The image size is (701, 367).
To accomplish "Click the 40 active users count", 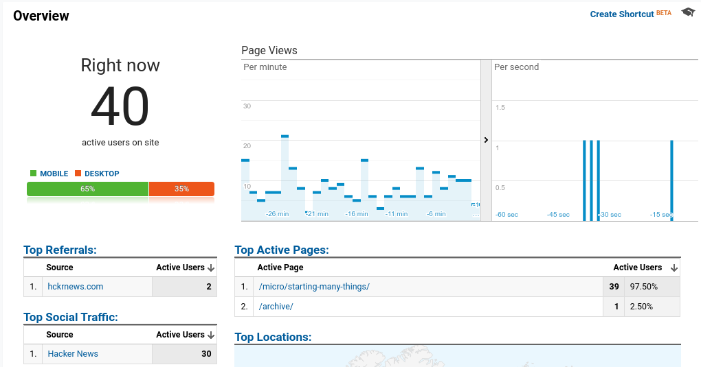I will pyautogui.click(x=120, y=107).
